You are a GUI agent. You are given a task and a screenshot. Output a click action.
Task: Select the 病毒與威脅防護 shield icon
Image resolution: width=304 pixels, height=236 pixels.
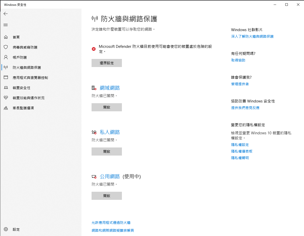coord(6,47)
